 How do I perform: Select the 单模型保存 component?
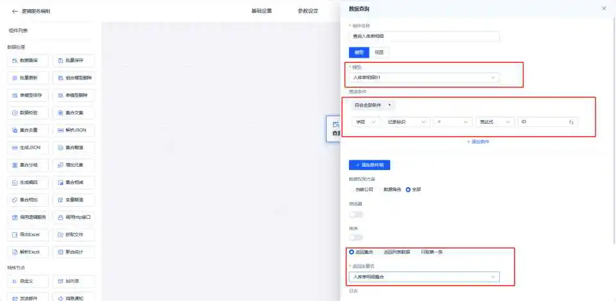(28, 96)
